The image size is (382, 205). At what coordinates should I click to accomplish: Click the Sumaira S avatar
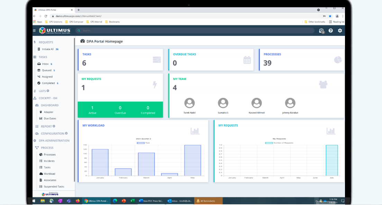pyautogui.click(x=223, y=103)
